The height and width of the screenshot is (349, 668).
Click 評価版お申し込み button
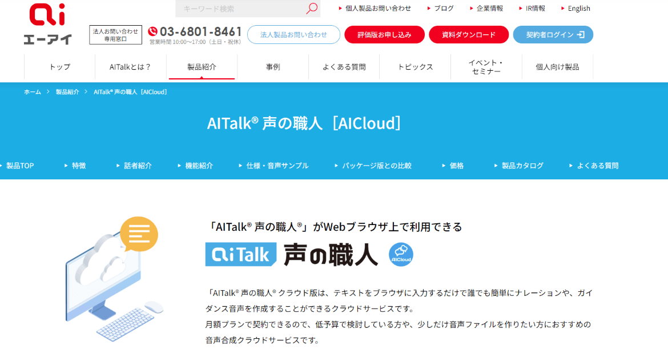384,34
